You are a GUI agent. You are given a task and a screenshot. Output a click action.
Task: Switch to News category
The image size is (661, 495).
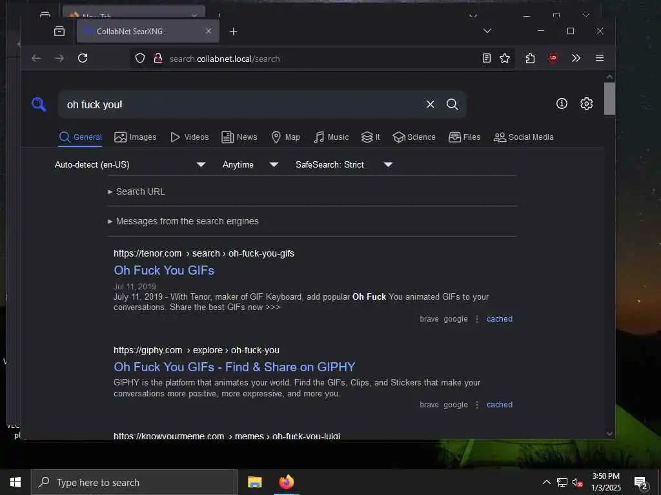(239, 137)
